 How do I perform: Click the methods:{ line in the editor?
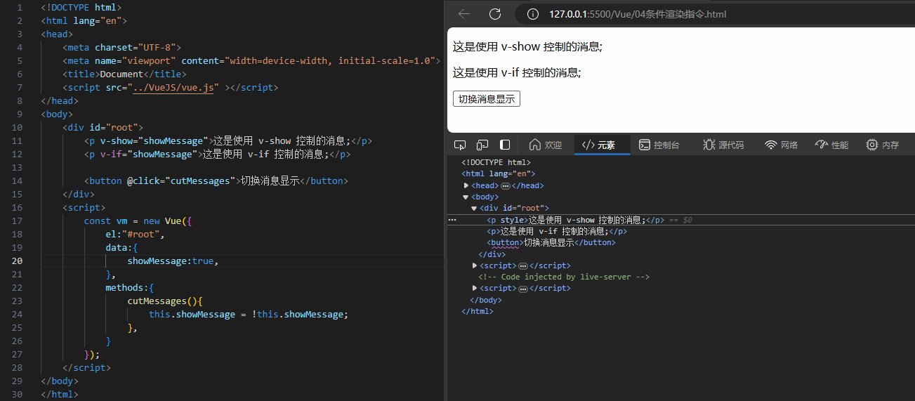130,287
